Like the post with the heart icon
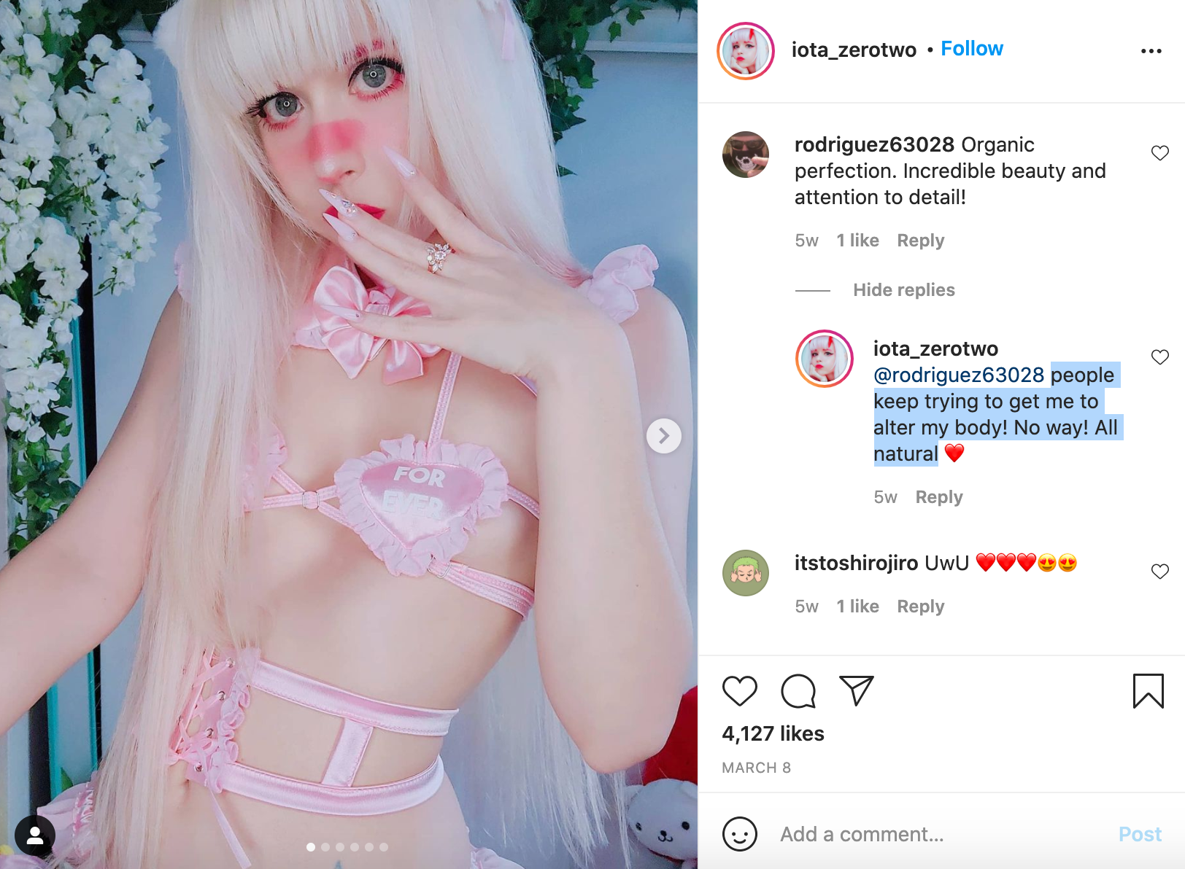Screen dimensions: 1185x869 pyautogui.click(x=739, y=690)
